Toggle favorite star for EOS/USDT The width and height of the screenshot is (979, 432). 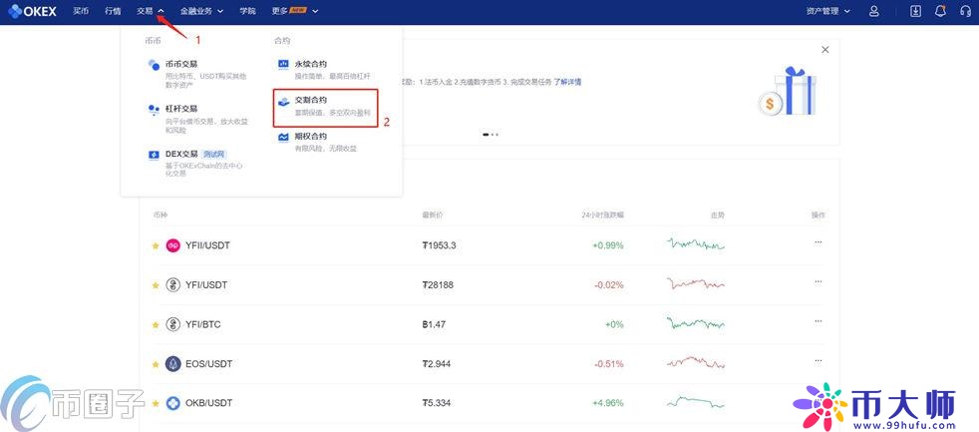coord(156,364)
